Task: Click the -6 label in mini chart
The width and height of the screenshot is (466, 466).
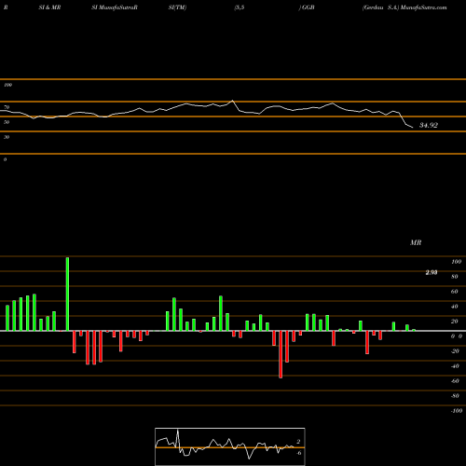Action: point(299,453)
